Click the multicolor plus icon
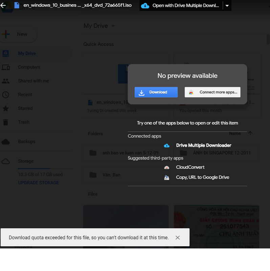The height and width of the screenshot is (271, 270). coord(6,34)
